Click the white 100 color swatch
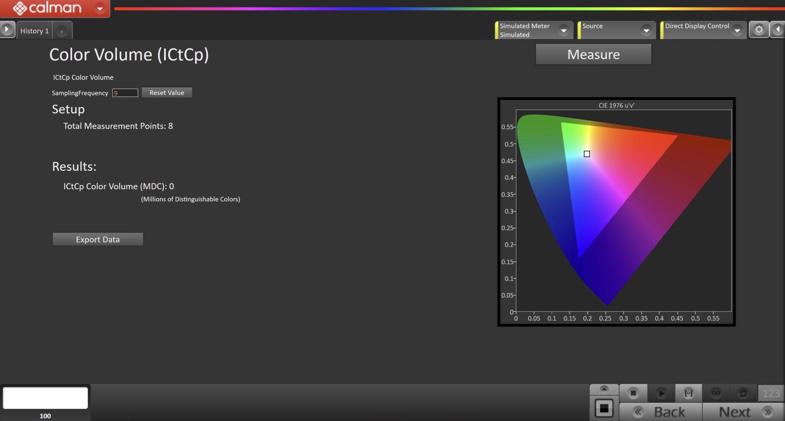Screen dimensions: 785x421 point(45,398)
